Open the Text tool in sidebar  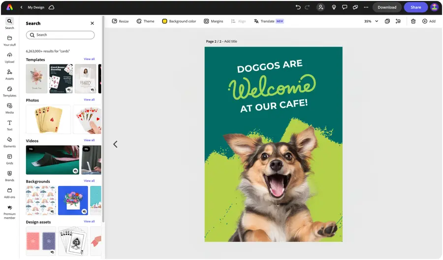tap(9, 125)
